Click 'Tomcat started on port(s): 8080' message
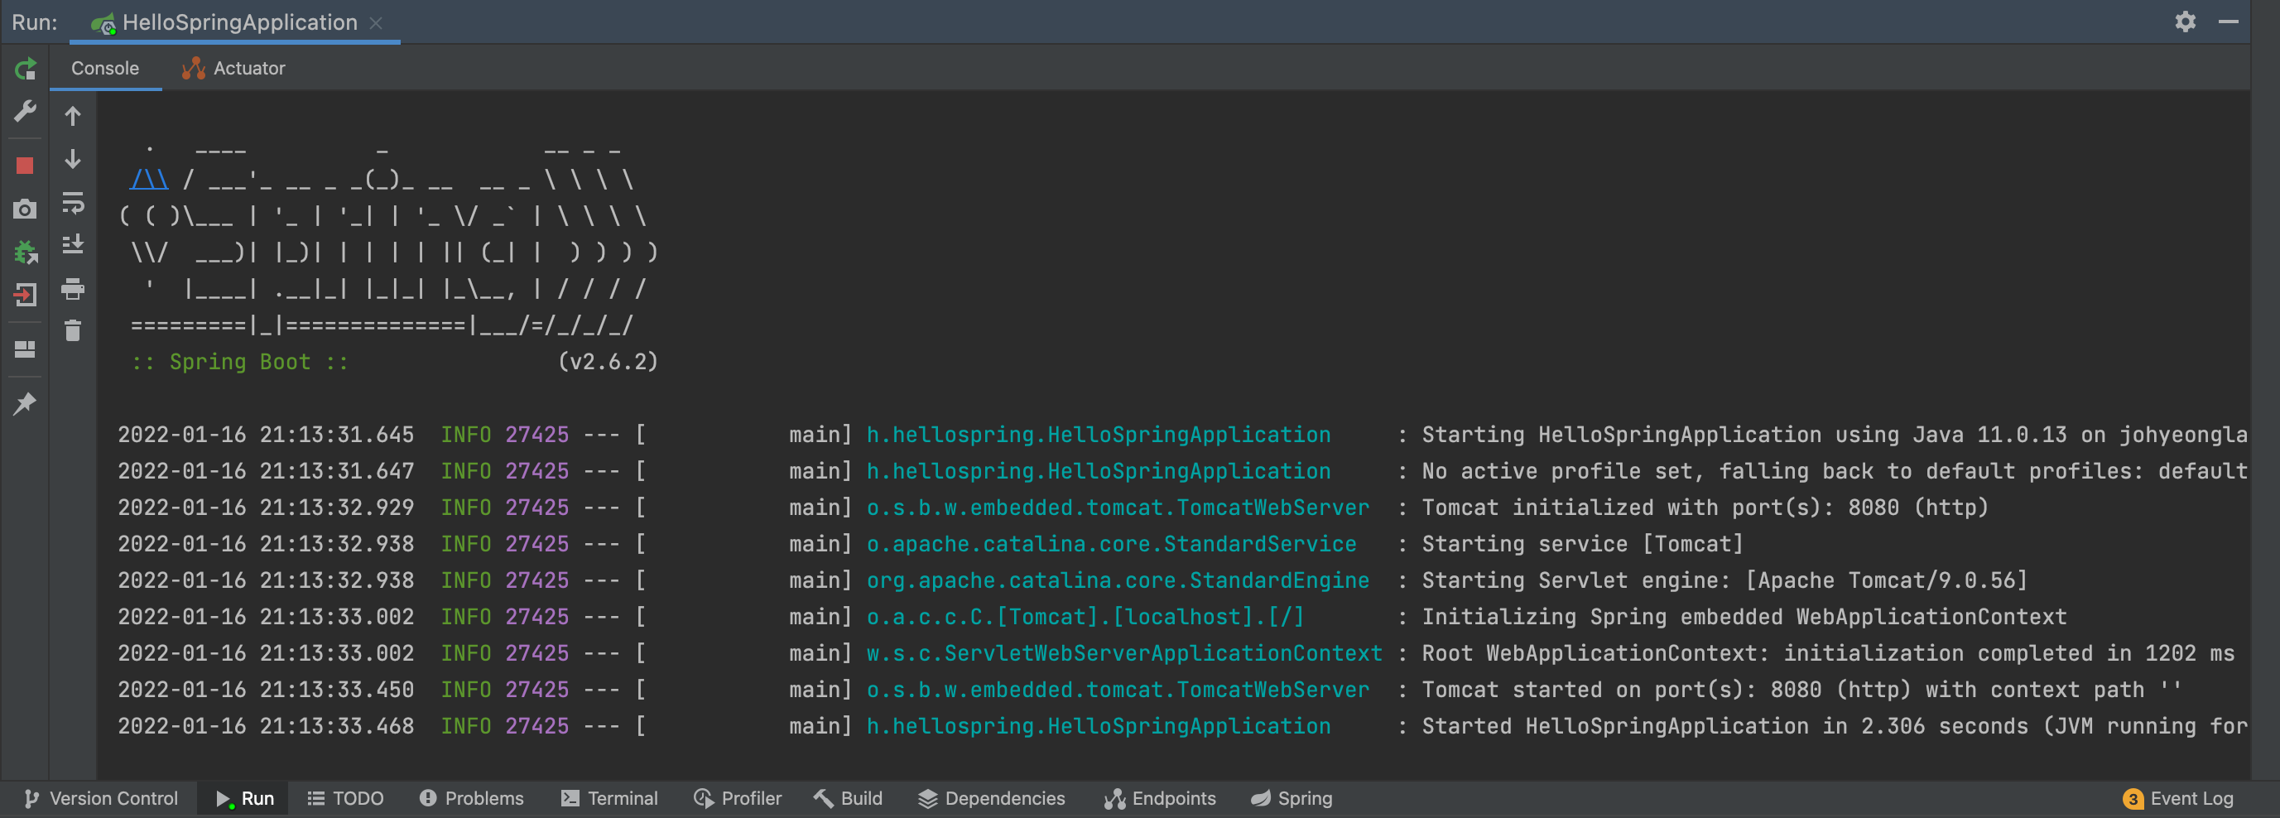The width and height of the screenshot is (2280, 818). pos(1802,689)
